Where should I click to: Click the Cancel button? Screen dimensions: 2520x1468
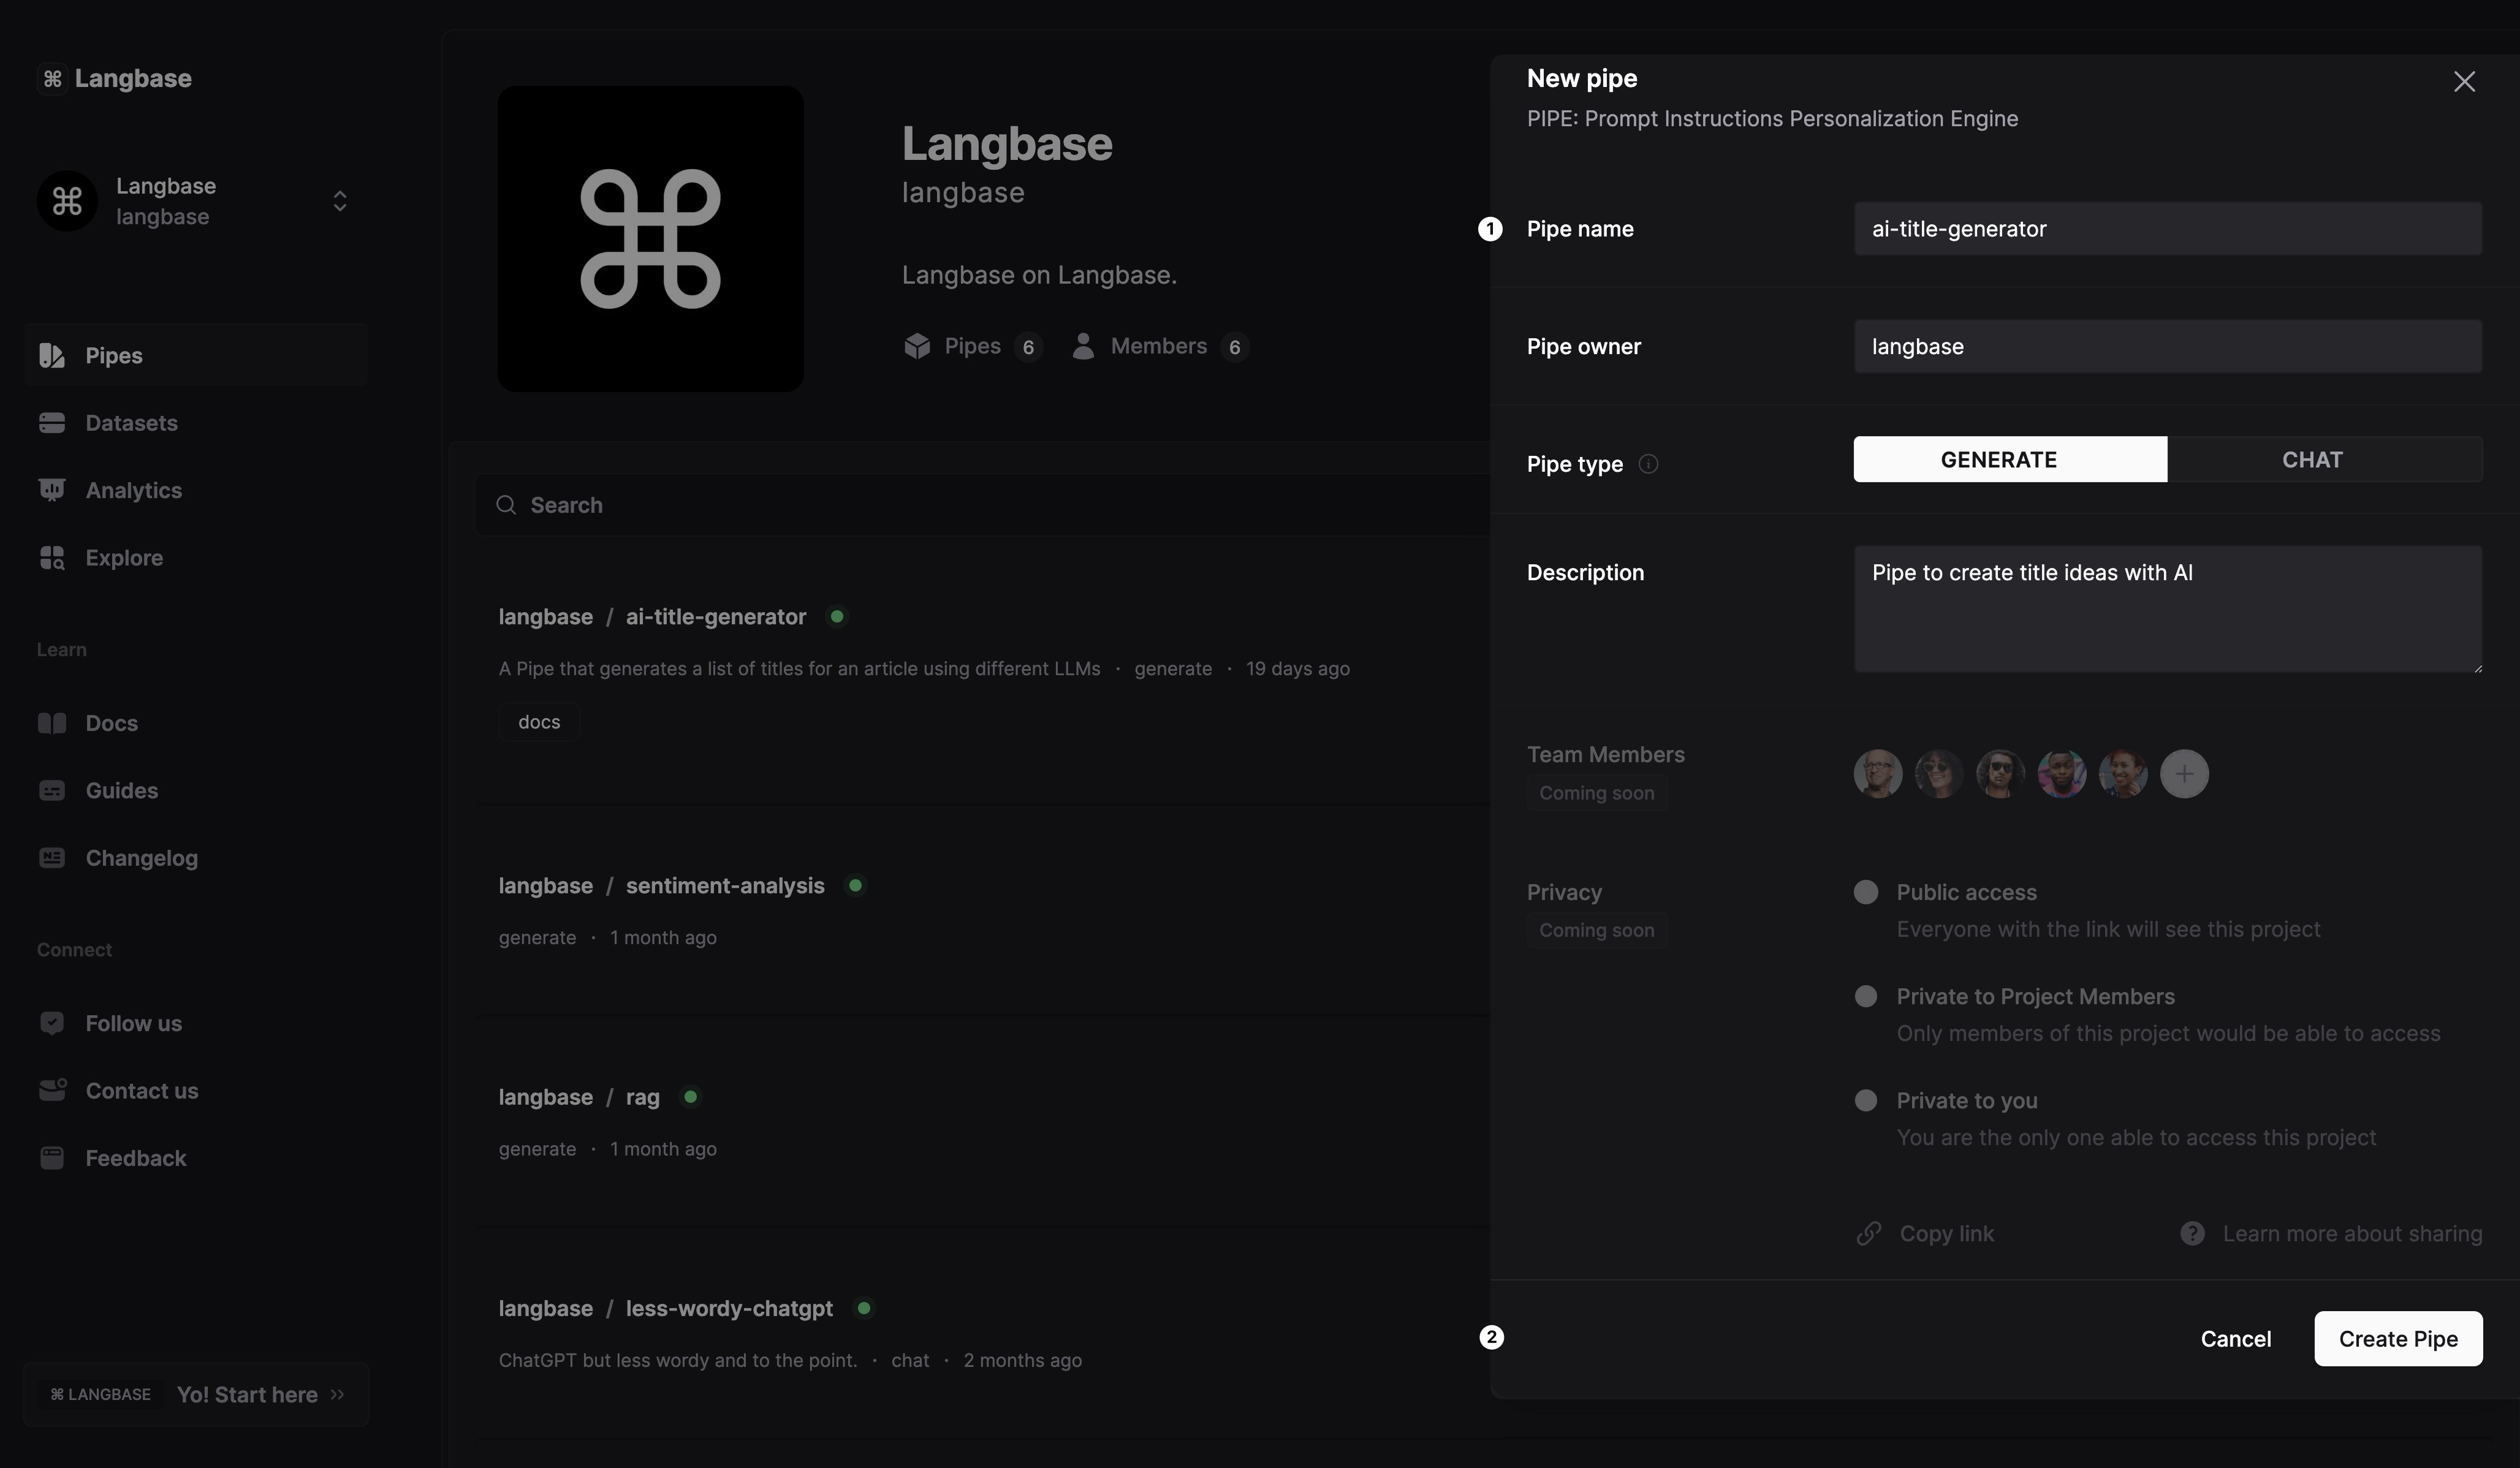click(x=2235, y=1338)
